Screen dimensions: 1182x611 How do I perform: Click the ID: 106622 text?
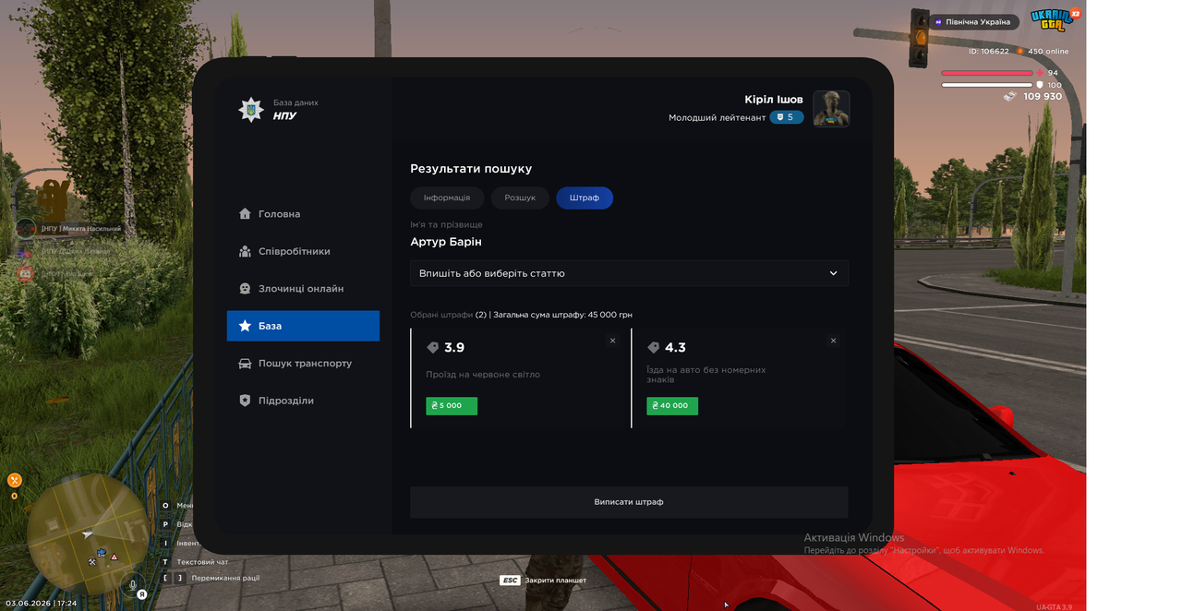pyautogui.click(x=989, y=52)
